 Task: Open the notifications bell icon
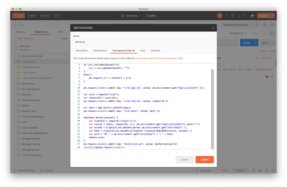(238, 16)
